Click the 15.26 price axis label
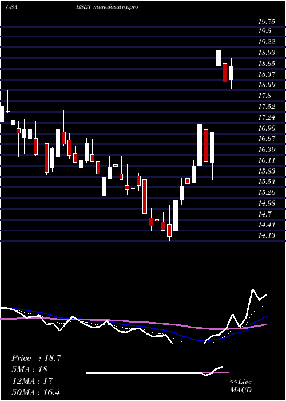Viewport: 286px width, 401px height. 267,192
